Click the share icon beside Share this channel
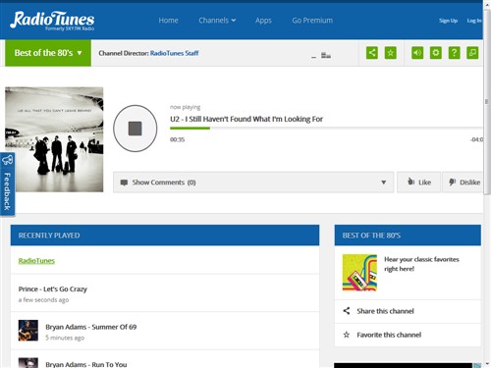The width and height of the screenshot is (491, 368). (347, 311)
